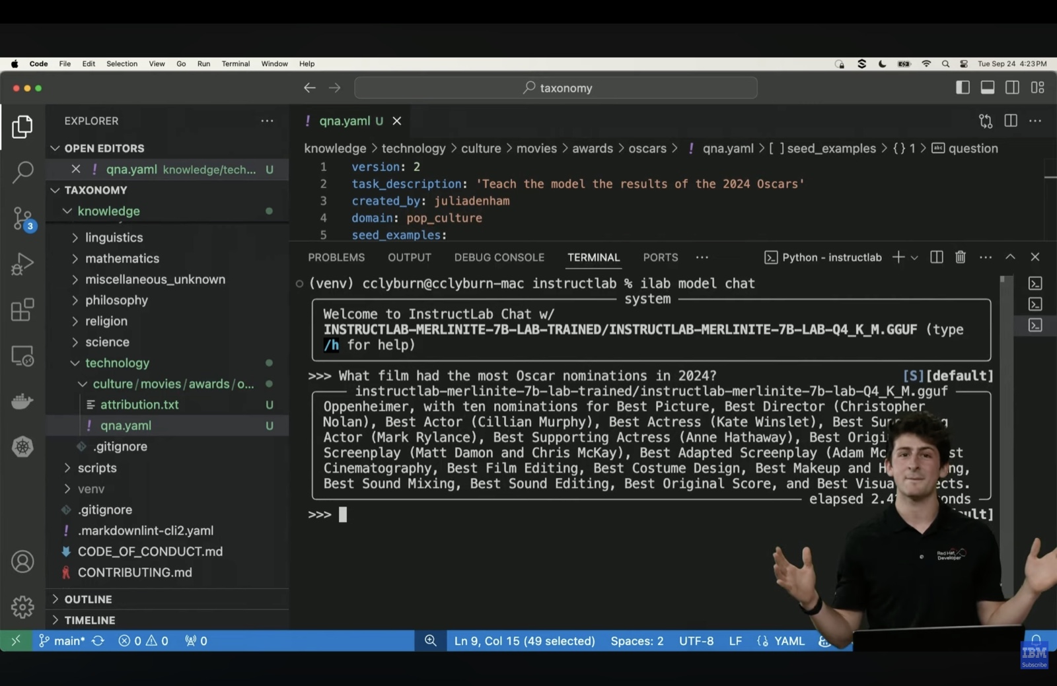Open Manage gear settings icon
The height and width of the screenshot is (686, 1057).
22,607
